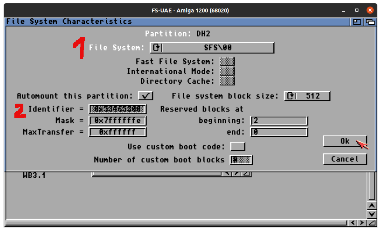Click the background window horizontal scrollbar
Screen dimensions: 381x231
176,223
